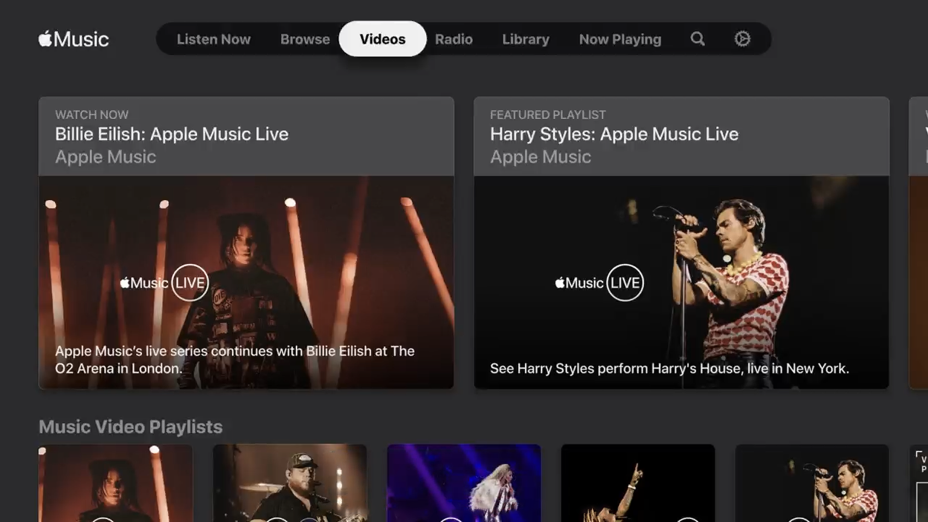Viewport: 928px width, 522px height.
Task: Click the Harry Styles: Apple Music Live title
Action: (x=614, y=134)
